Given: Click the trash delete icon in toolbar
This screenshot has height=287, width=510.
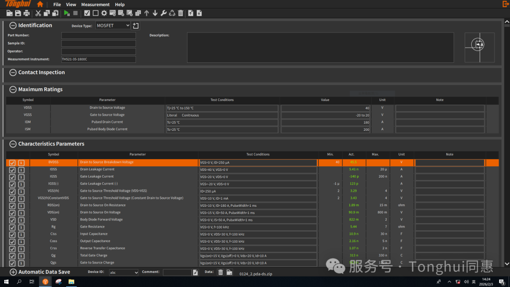Looking at the screenshot, I should 180,13.
